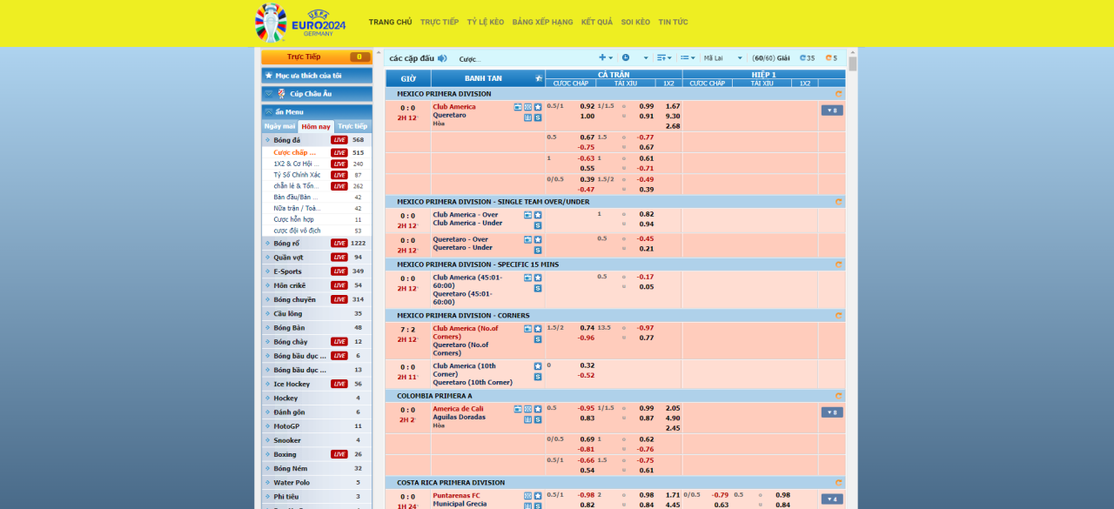Favorite the Club America vs Queretaro match star
1114x509 pixels.
(538, 107)
